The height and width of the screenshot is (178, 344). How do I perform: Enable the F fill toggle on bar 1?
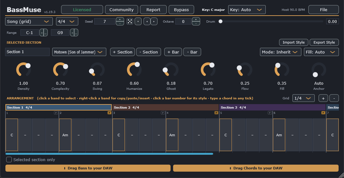tap(56, 113)
